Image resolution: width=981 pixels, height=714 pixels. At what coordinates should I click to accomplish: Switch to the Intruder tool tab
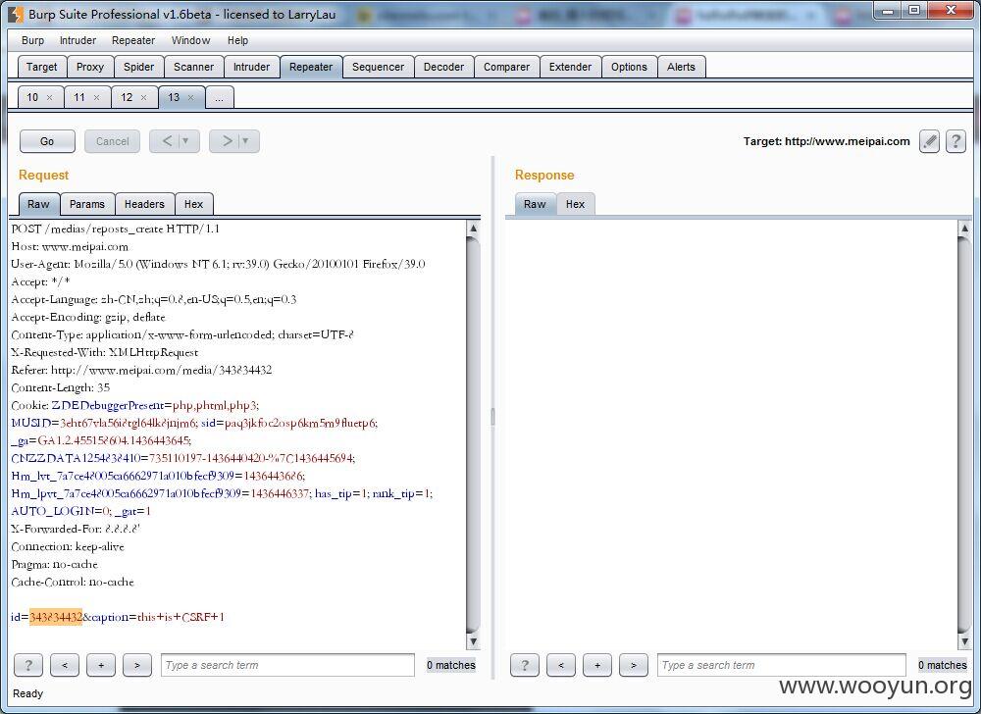[x=251, y=67]
